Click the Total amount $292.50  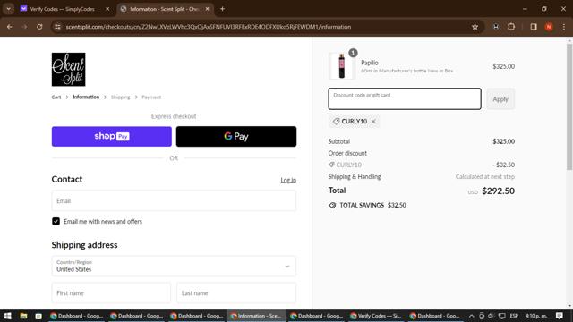click(x=498, y=191)
